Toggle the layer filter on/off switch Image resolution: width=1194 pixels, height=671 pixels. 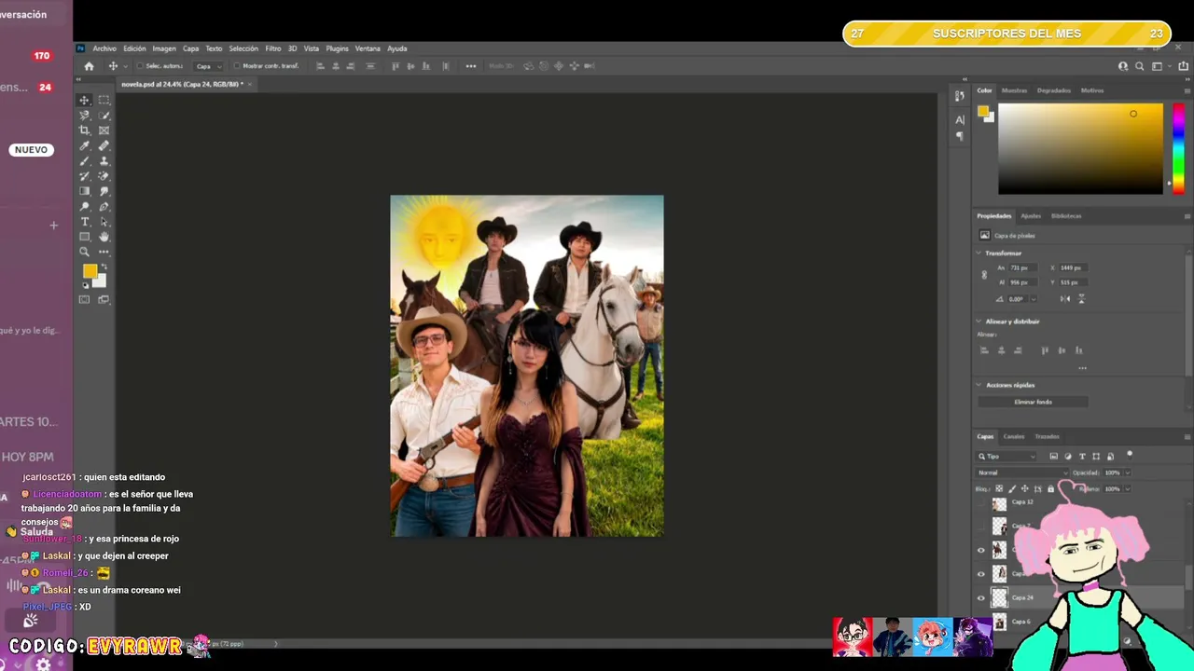tap(1130, 455)
